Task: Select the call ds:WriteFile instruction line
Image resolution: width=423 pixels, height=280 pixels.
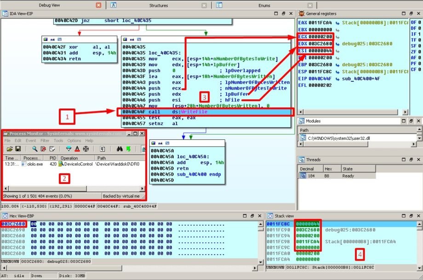Action: coord(206,112)
